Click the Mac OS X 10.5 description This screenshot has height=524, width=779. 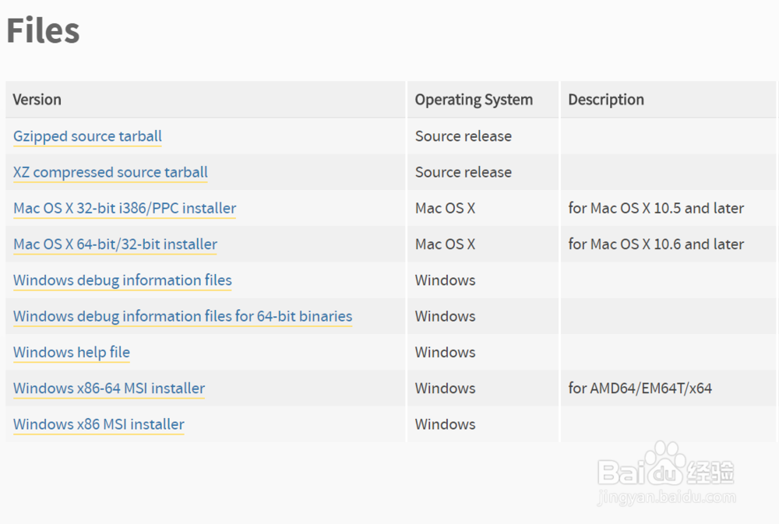pyautogui.click(x=656, y=209)
